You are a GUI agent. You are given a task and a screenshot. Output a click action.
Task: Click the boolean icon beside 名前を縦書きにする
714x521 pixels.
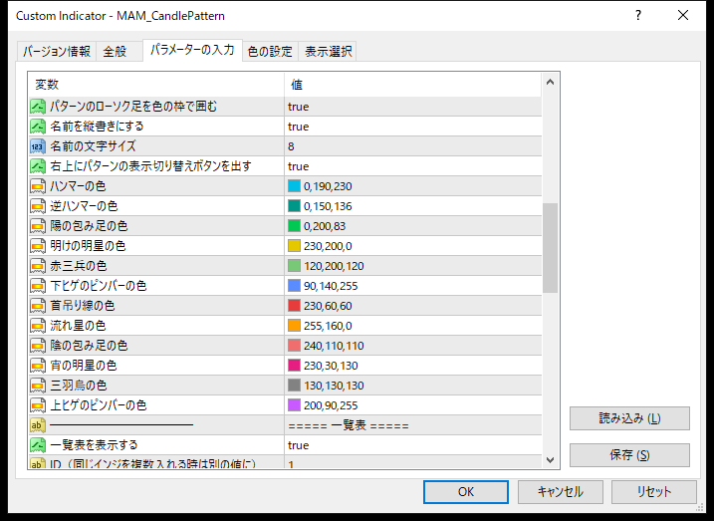[x=38, y=127]
